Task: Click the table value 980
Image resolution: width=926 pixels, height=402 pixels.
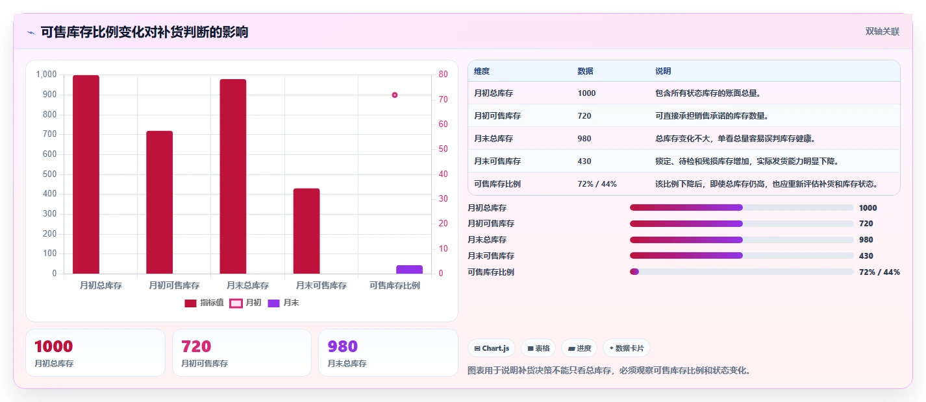Action: 584,139
